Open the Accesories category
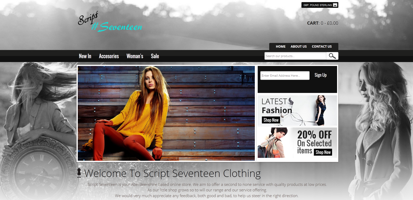Screen dimensions: 413x200 coord(109,56)
